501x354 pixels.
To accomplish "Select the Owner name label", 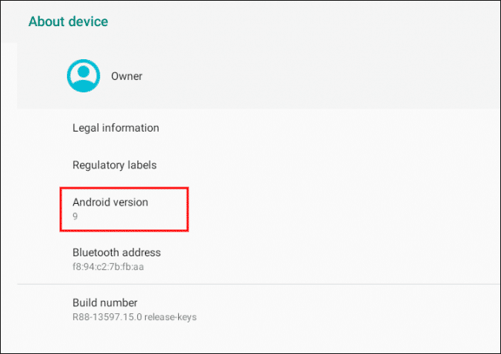I will tap(126, 76).
